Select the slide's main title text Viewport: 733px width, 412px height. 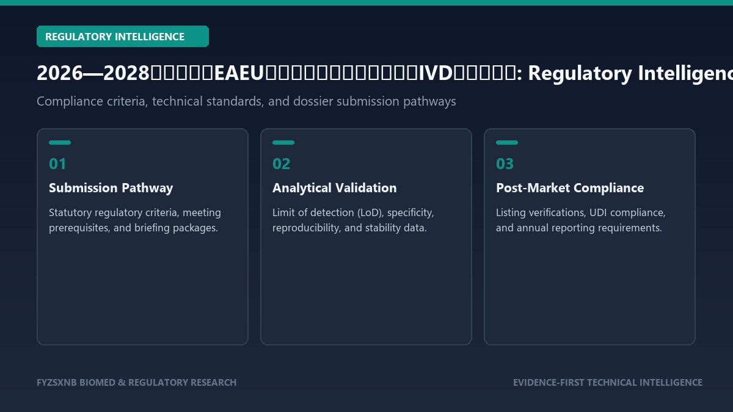click(385, 73)
